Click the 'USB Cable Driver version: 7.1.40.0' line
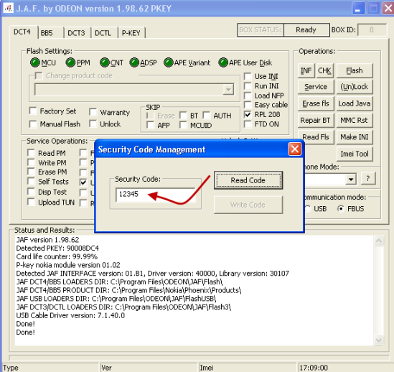394x372 pixels. (x=70, y=315)
